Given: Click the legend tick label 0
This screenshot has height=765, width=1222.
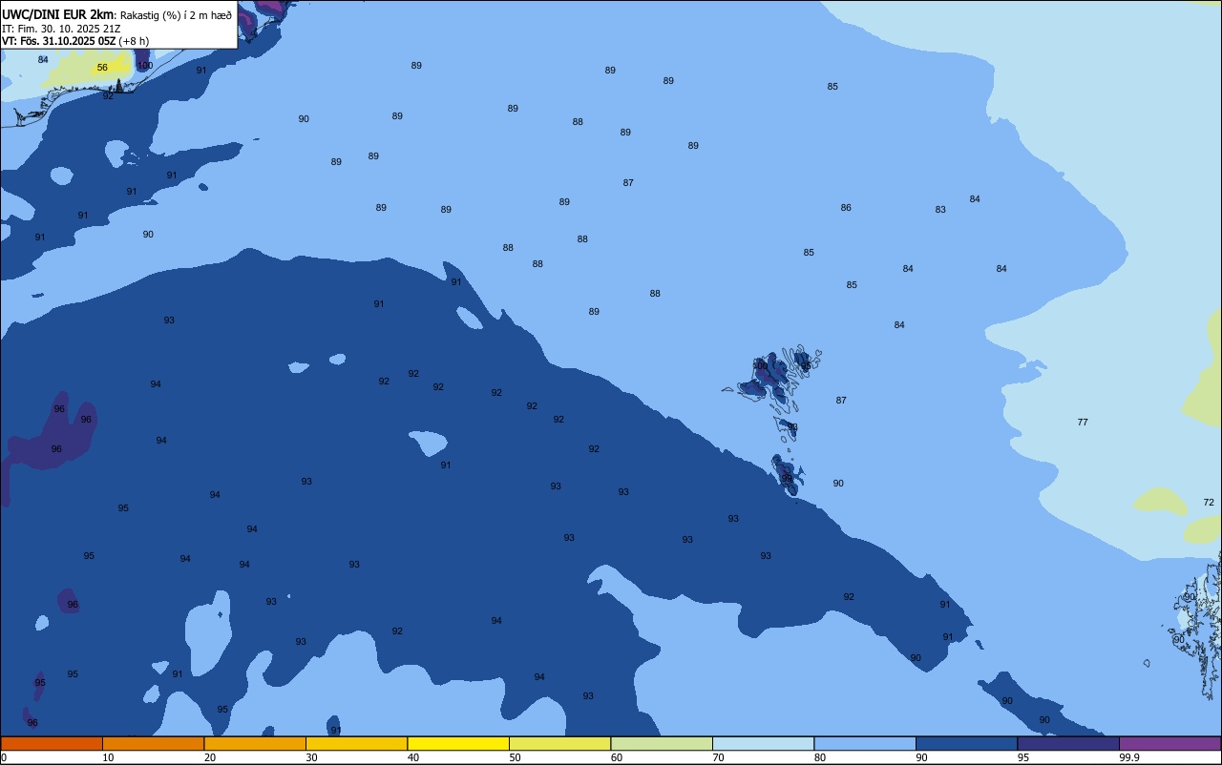Looking at the screenshot, I should [4, 757].
